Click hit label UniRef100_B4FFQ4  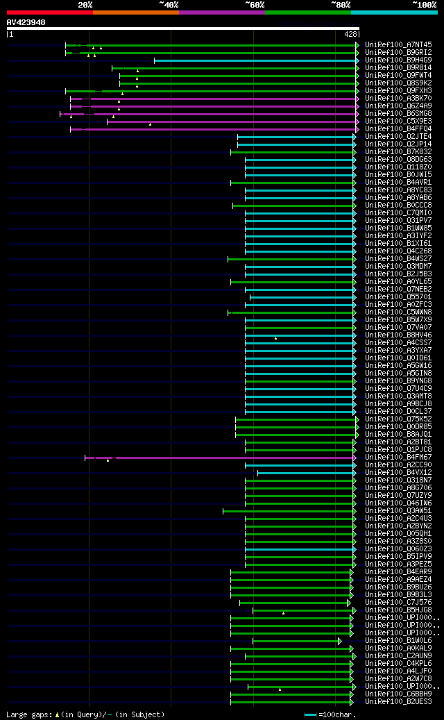[398, 129]
